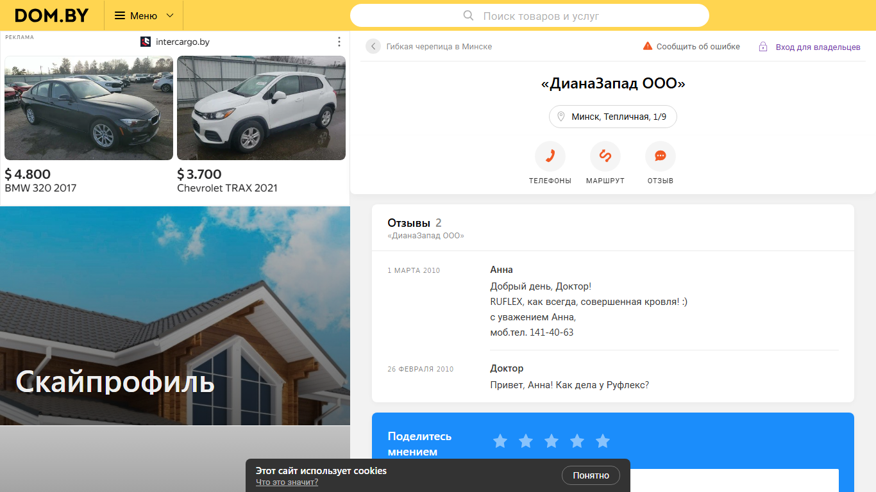Image resolution: width=876 pixels, height=492 pixels.
Task: Open the Chevrolet TRAX 2021 photo
Action: coord(261,108)
